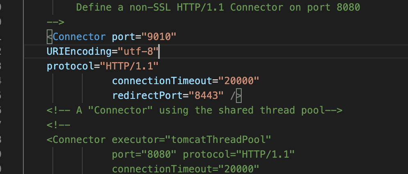
Task: Click the commented-out "8080" port value
Action: click(x=159, y=154)
